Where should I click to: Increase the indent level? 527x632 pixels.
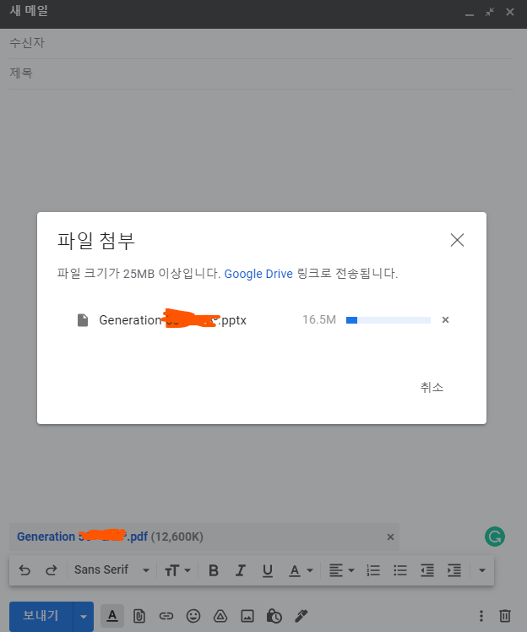(454, 570)
